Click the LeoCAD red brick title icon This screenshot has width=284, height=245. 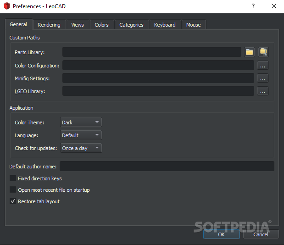click(x=7, y=6)
